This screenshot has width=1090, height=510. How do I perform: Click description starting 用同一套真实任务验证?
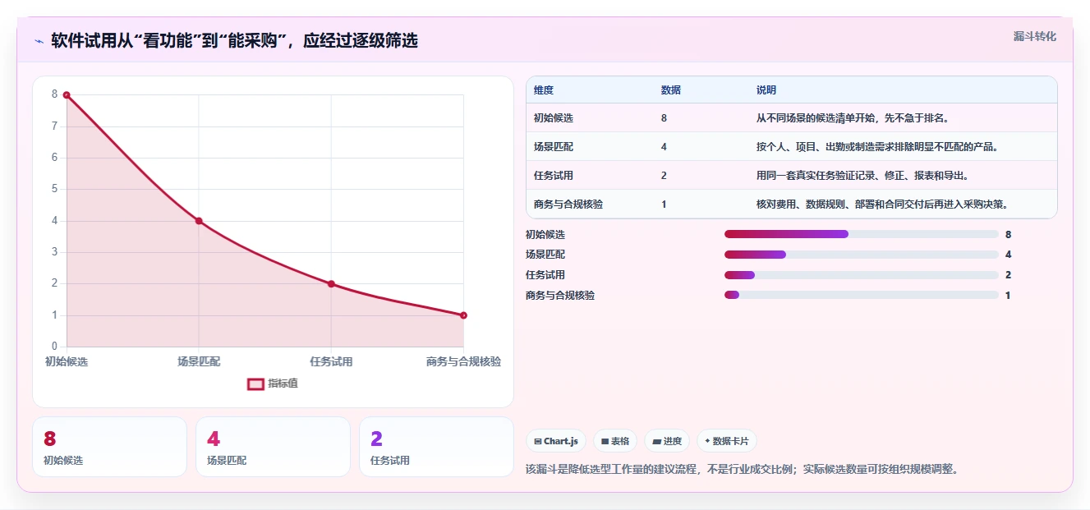[x=862, y=176]
